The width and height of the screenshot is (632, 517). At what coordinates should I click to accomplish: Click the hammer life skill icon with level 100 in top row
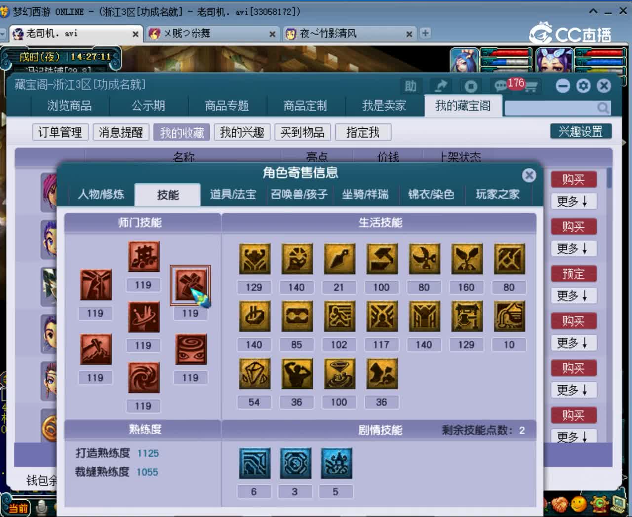pos(382,259)
